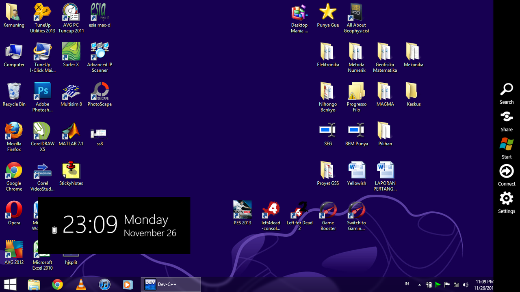
Task: Launch StickyNotes desktop icon
Action: (x=71, y=174)
